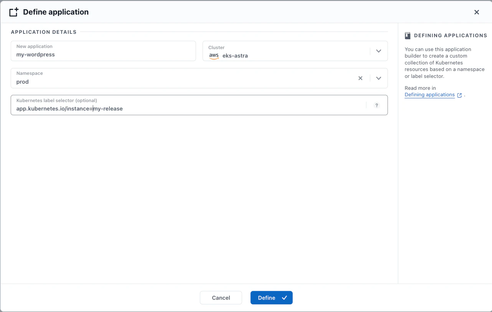Open the Defining applications link

click(429, 95)
